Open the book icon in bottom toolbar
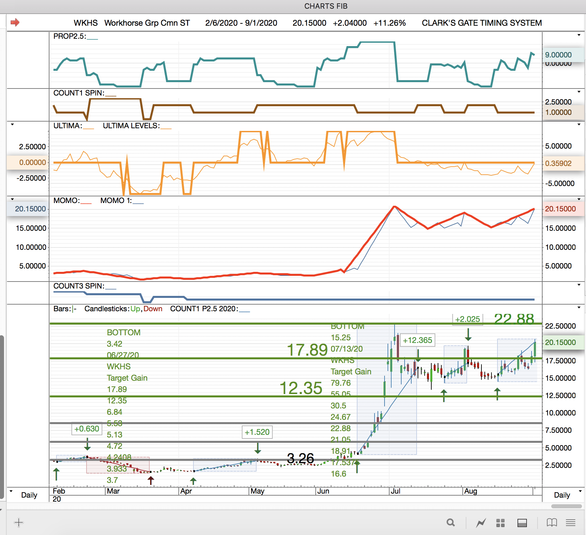Viewport: 586px width, 535px height. tap(552, 523)
